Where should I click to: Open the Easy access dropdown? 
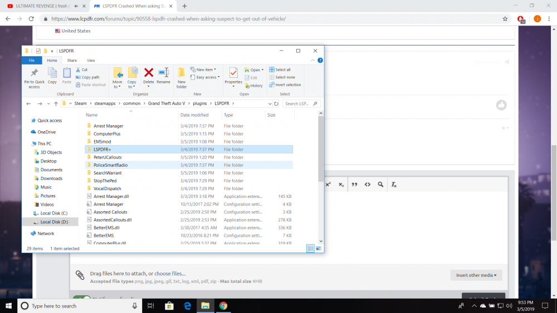tap(206, 77)
